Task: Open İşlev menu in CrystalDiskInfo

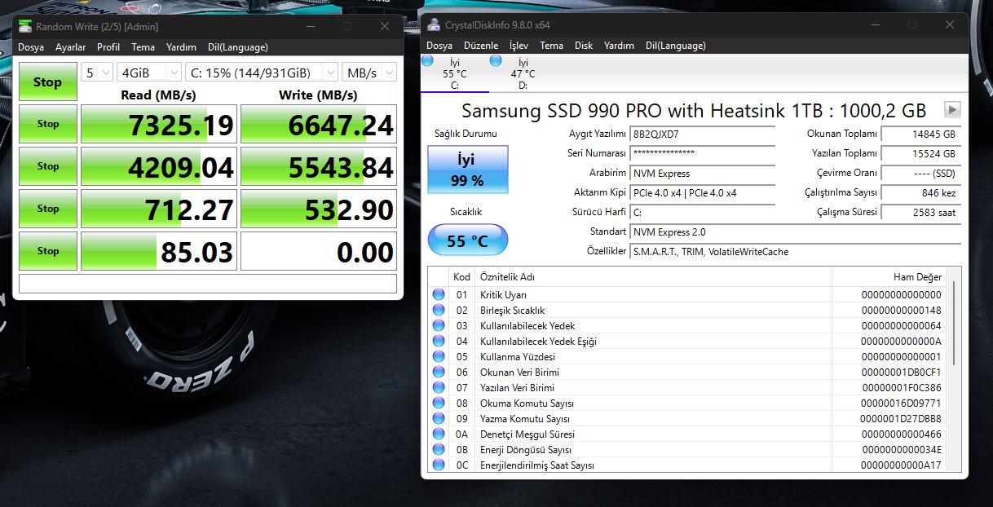Action: [519, 46]
